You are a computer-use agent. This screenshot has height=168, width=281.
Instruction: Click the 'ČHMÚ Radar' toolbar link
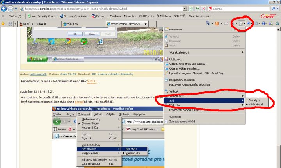[x=164, y=16]
